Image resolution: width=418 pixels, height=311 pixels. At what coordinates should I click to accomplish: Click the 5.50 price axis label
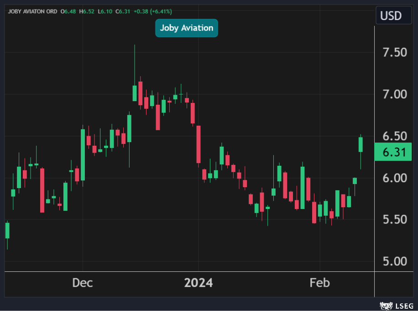[395, 219]
